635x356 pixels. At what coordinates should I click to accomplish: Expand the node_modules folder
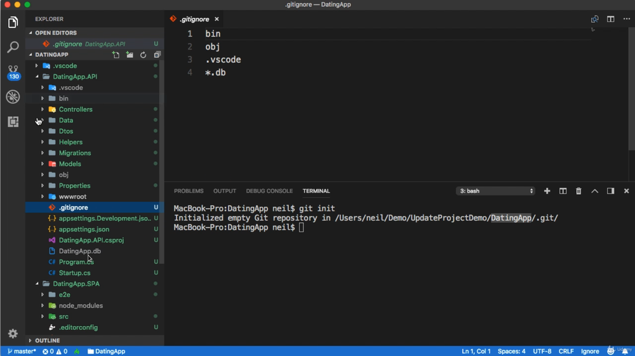[x=43, y=305]
